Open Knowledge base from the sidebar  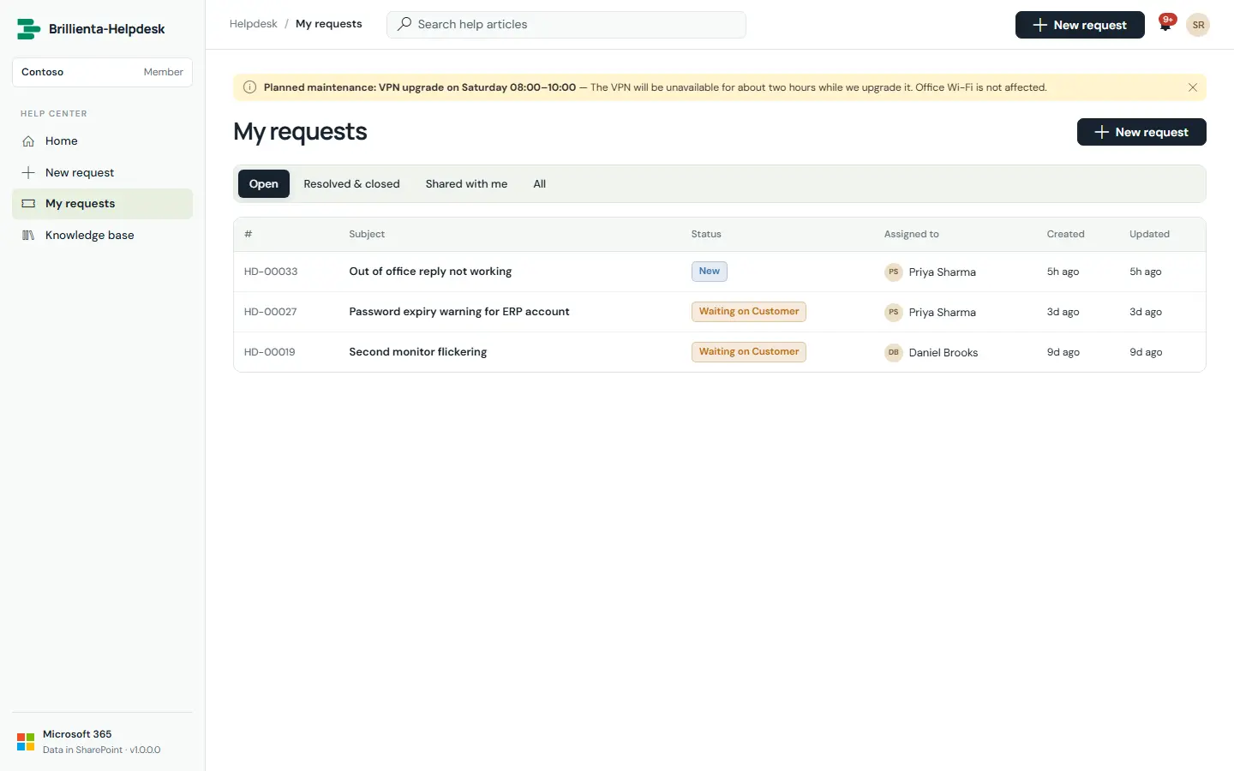pos(102,236)
